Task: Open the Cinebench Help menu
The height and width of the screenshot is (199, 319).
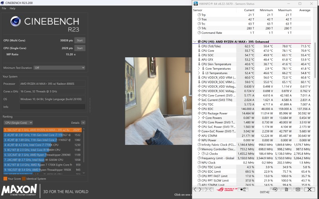Action: coord(12,8)
